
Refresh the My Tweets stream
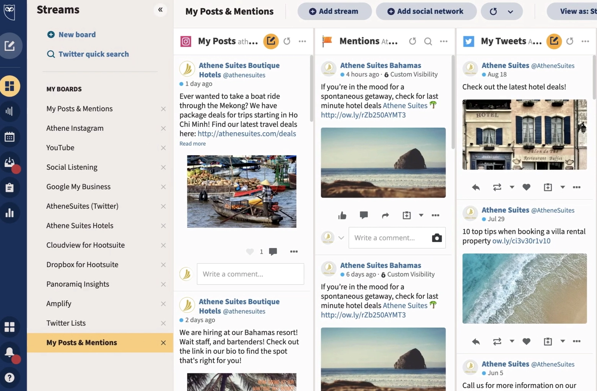tap(570, 41)
